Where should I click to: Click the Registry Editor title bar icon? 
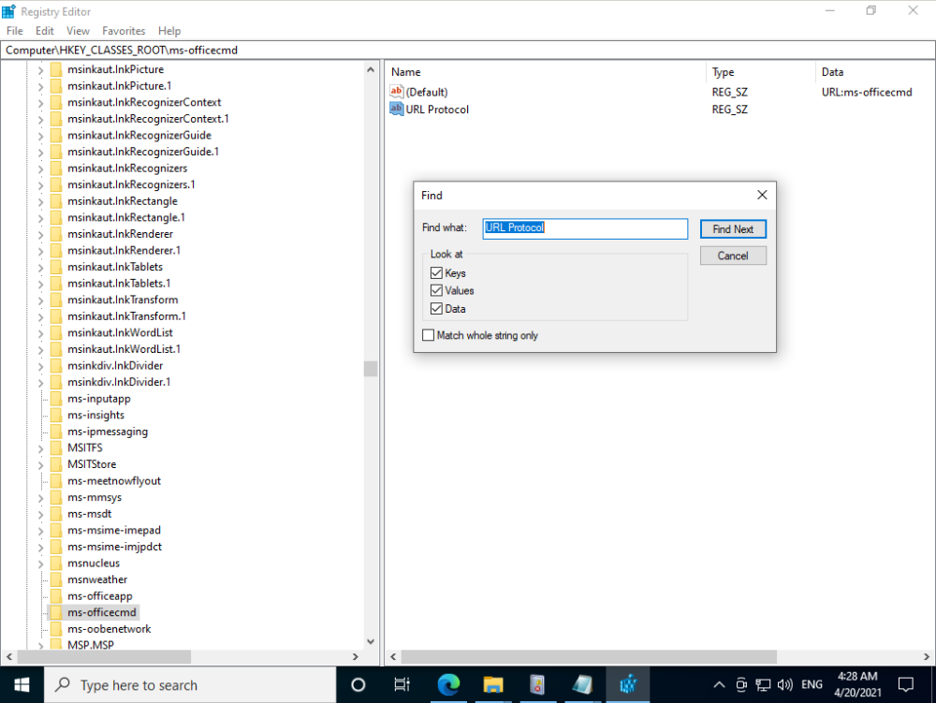[x=8, y=11]
